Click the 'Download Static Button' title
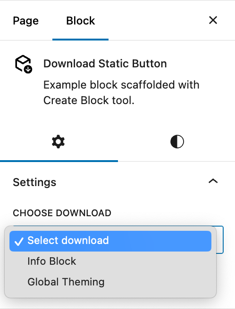 [105, 64]
